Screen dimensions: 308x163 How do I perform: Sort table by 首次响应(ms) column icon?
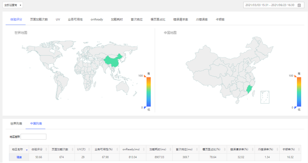click(x=197, y=149)
